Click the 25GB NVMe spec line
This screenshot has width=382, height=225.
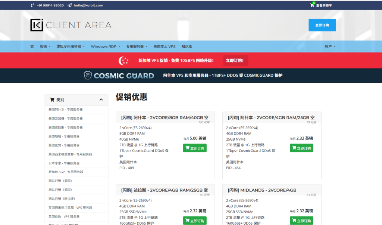pos(236,139)
